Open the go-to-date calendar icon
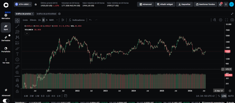The image size is (235, 103). coord(65,96)
